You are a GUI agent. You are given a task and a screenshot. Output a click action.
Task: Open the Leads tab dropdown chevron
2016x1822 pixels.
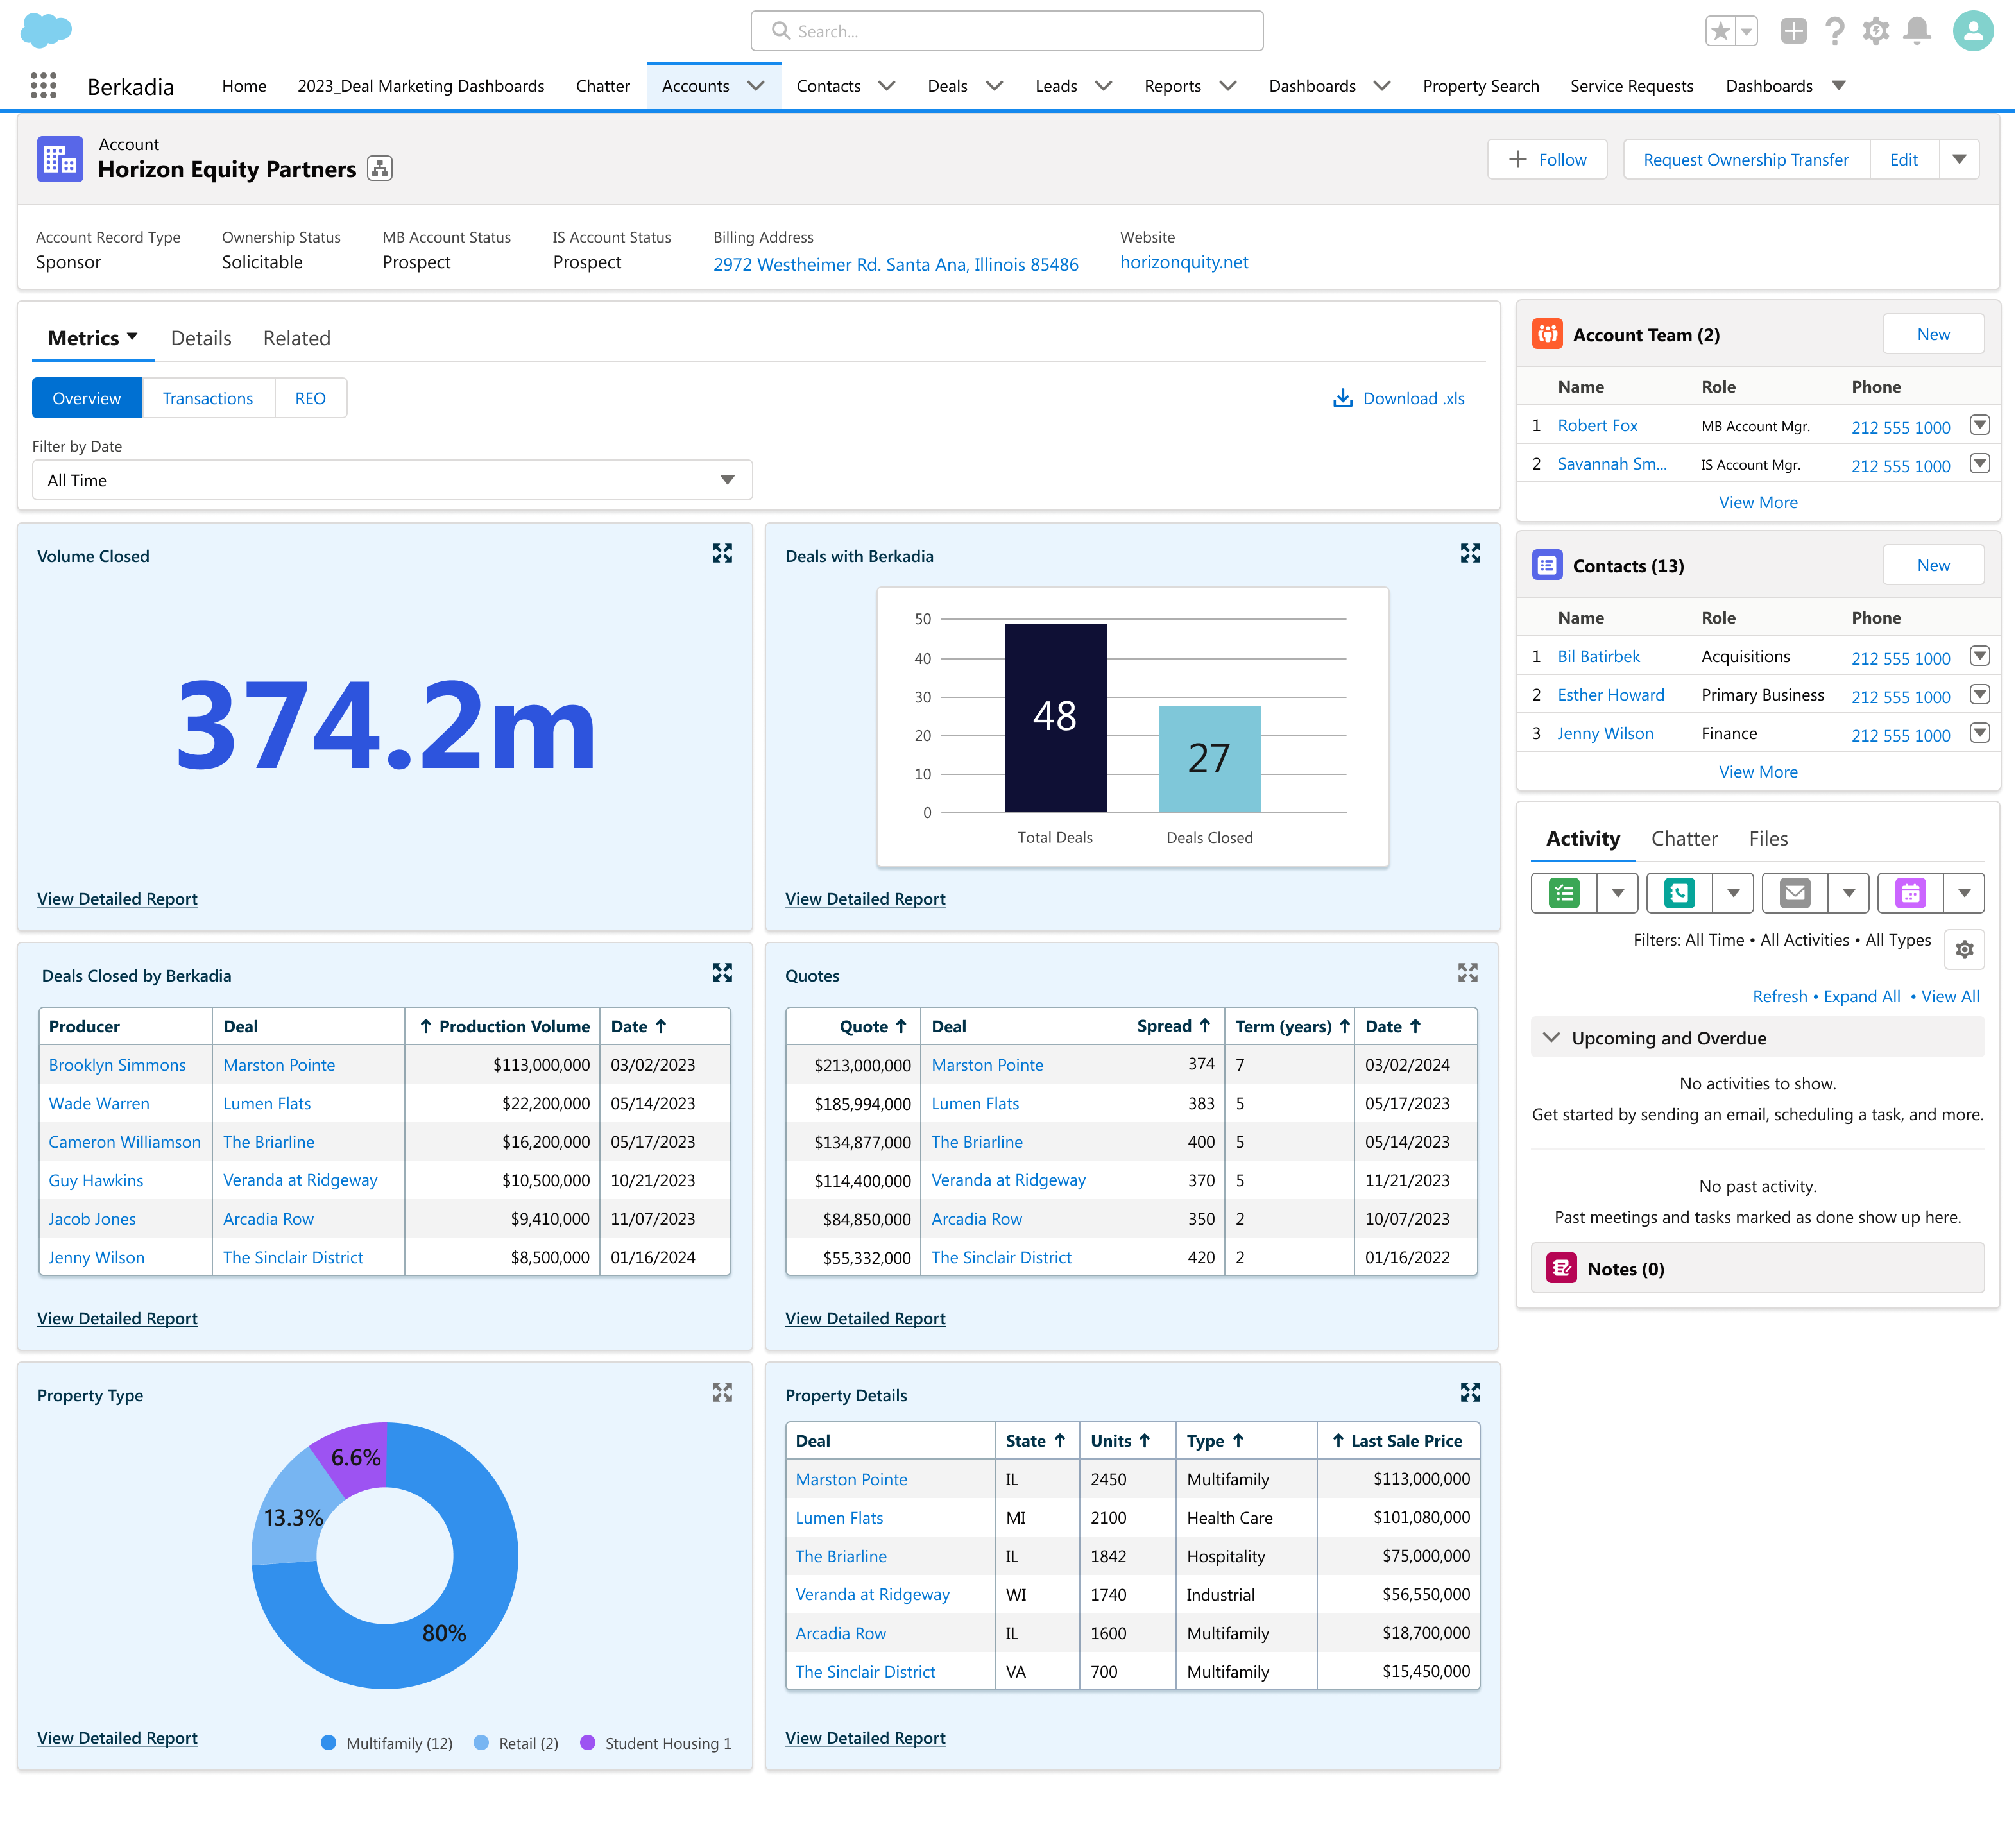coord(1103,86)
